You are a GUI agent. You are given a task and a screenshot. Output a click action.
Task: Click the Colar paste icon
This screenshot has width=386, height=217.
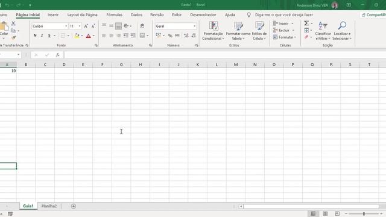(4, 27)
